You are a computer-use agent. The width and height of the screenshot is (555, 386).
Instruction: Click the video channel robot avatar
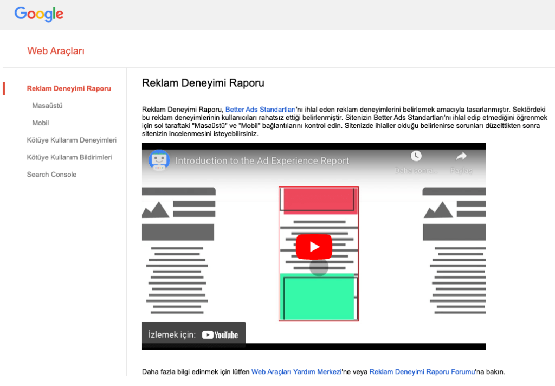[x=159, y=160]
